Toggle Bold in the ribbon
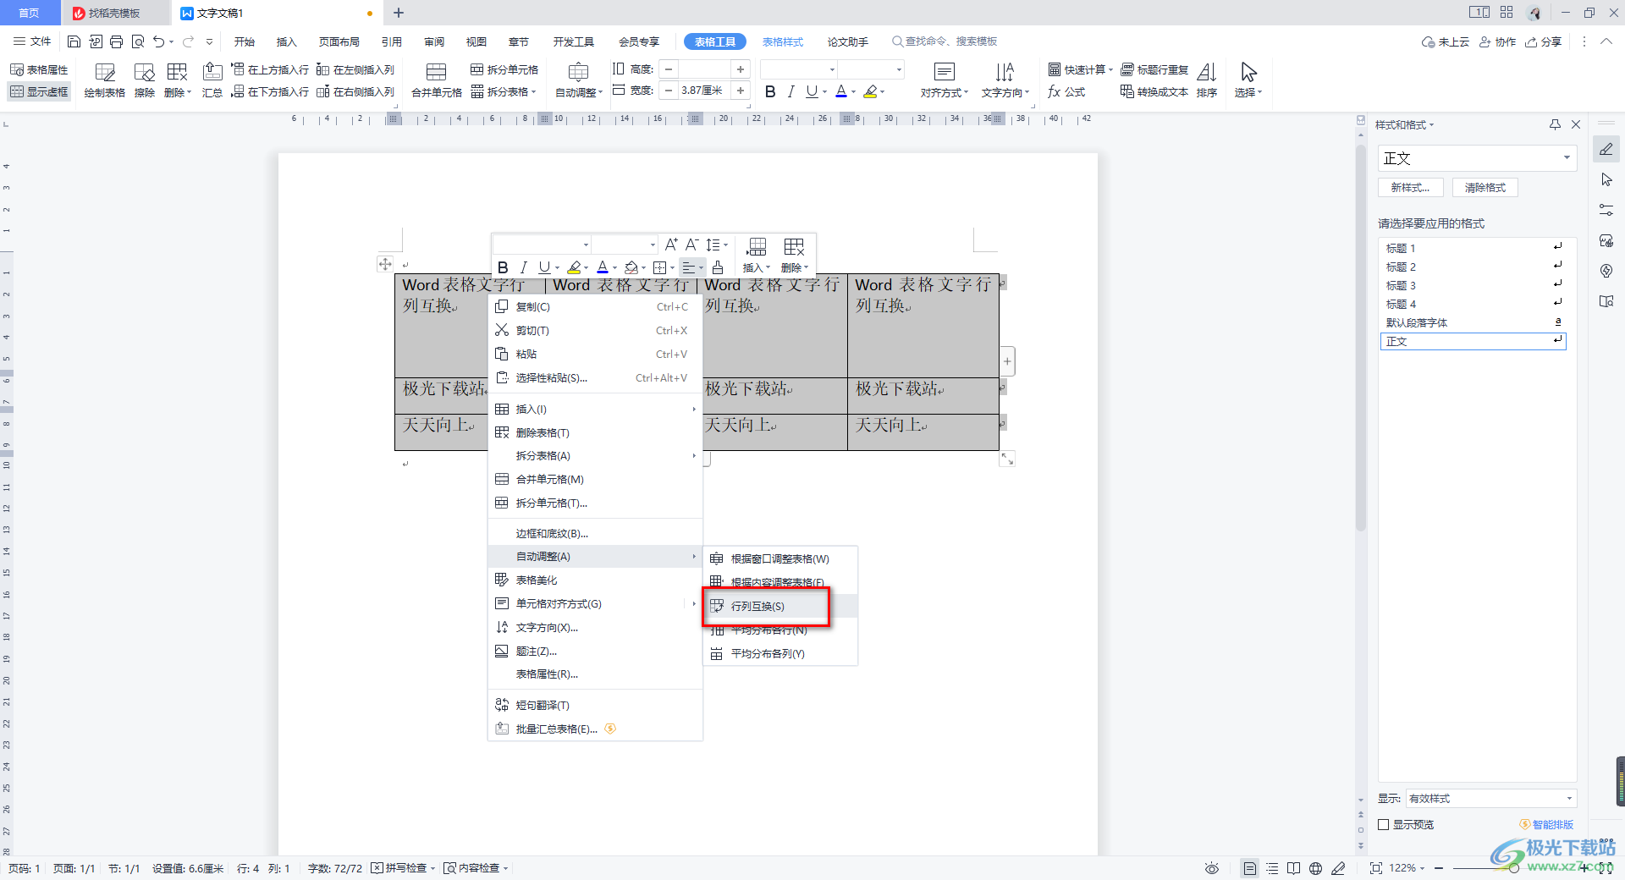 [770, 91]
